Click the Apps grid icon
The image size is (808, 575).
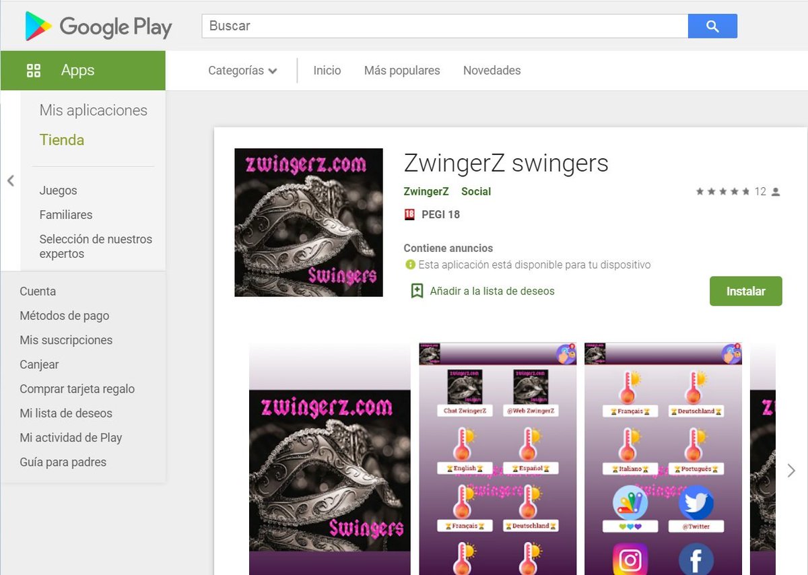click(x=34, y=70)
